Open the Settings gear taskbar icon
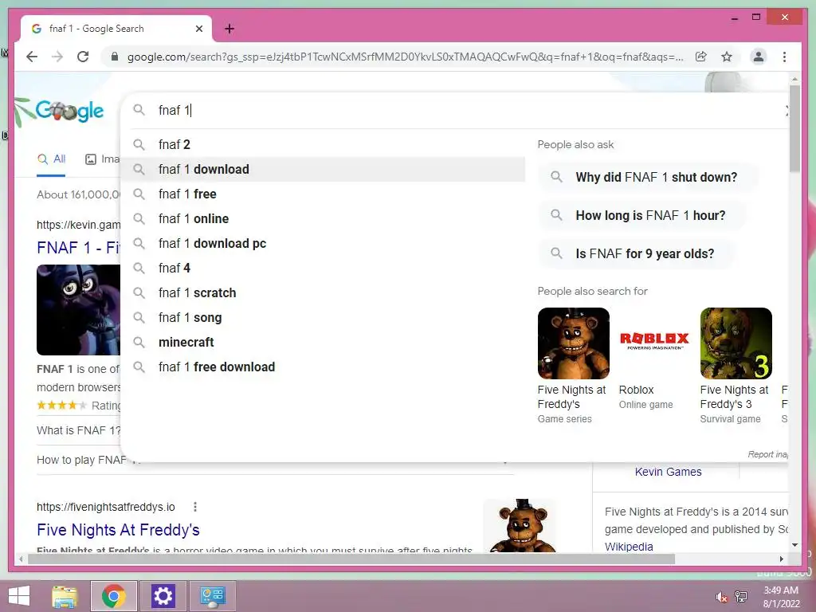Screen dimensions: 816x612 pyautogui.click(x=163, y=596)
